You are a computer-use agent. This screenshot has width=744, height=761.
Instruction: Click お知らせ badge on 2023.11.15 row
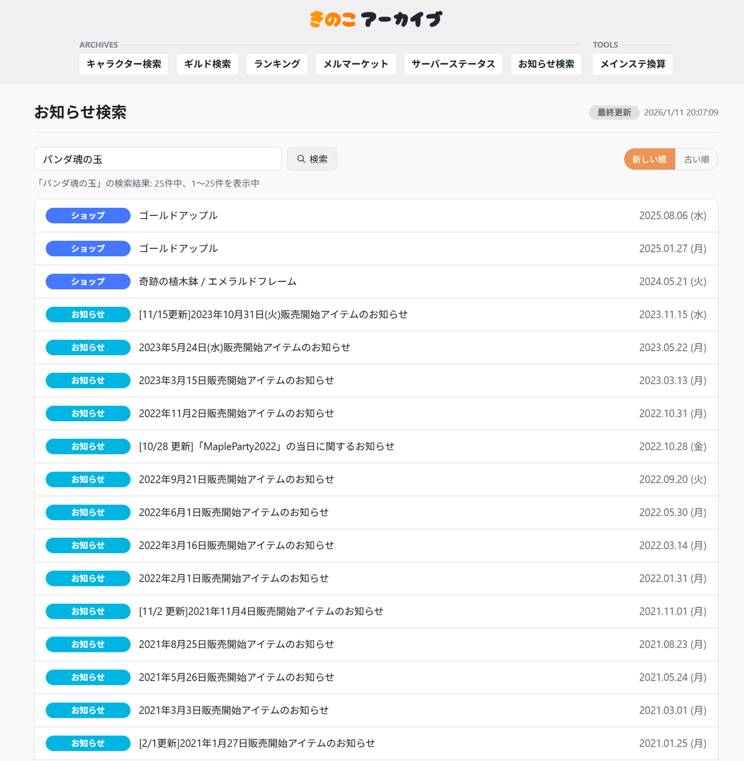point(88,315)
